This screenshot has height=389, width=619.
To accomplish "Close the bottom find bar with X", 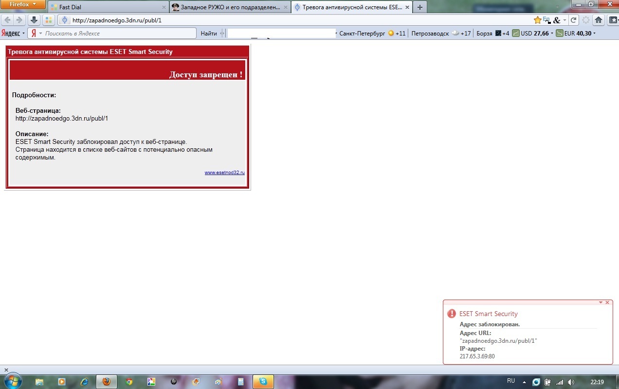I will (6, 370).
